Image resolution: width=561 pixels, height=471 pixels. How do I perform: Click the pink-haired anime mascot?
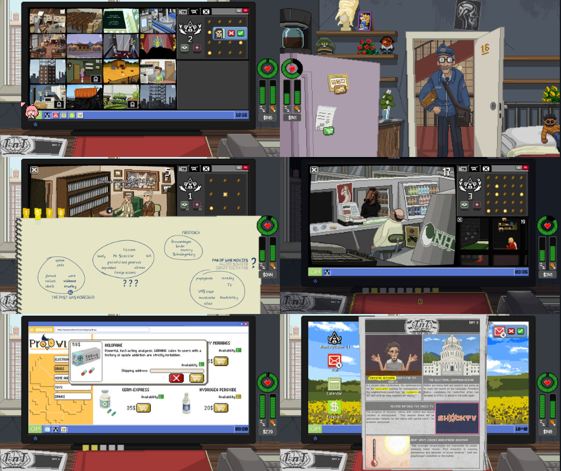32,111
